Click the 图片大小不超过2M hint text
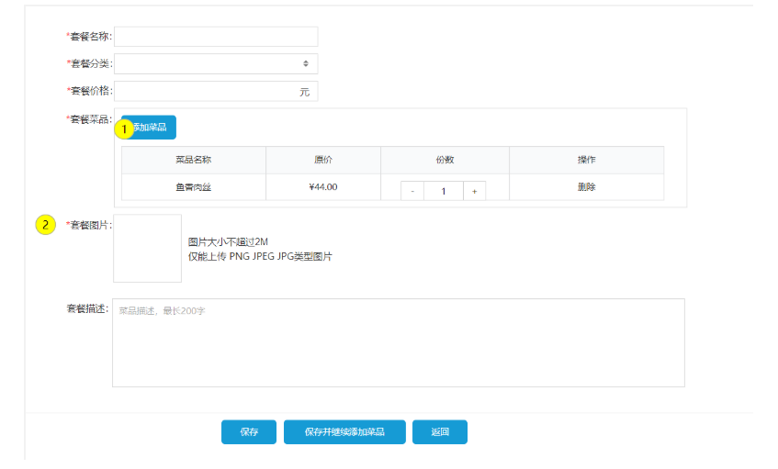Viewport: 778px width, 469px height. click(x=228, y=242)
